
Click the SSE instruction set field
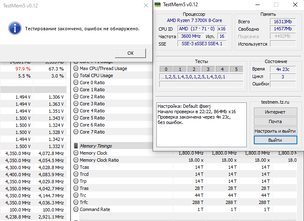click(202, 44)
